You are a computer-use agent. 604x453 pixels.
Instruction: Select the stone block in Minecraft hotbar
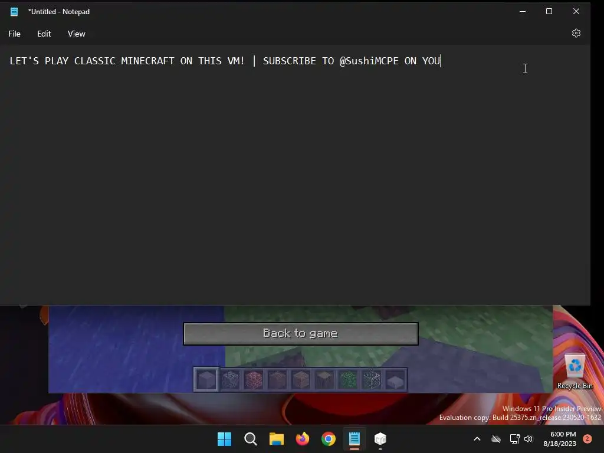point(206,379)
